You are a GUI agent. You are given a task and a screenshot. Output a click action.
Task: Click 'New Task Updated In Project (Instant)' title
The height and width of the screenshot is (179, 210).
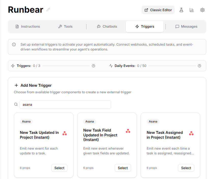39,135
